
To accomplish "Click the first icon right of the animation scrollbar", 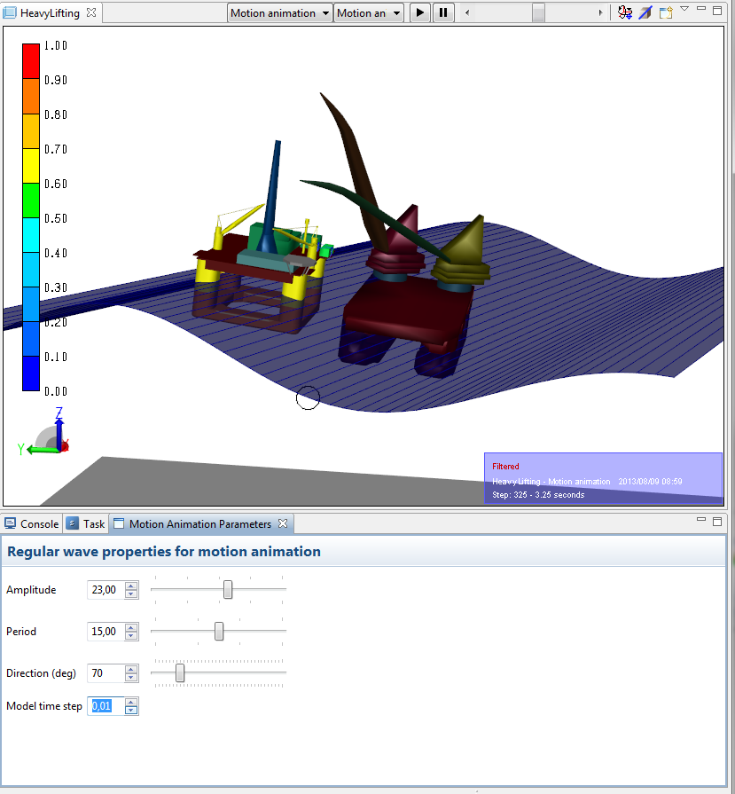I will click(624, 12).
